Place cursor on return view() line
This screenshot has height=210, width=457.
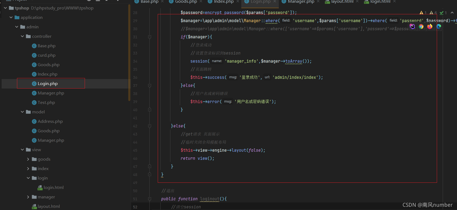coord(197,158)
